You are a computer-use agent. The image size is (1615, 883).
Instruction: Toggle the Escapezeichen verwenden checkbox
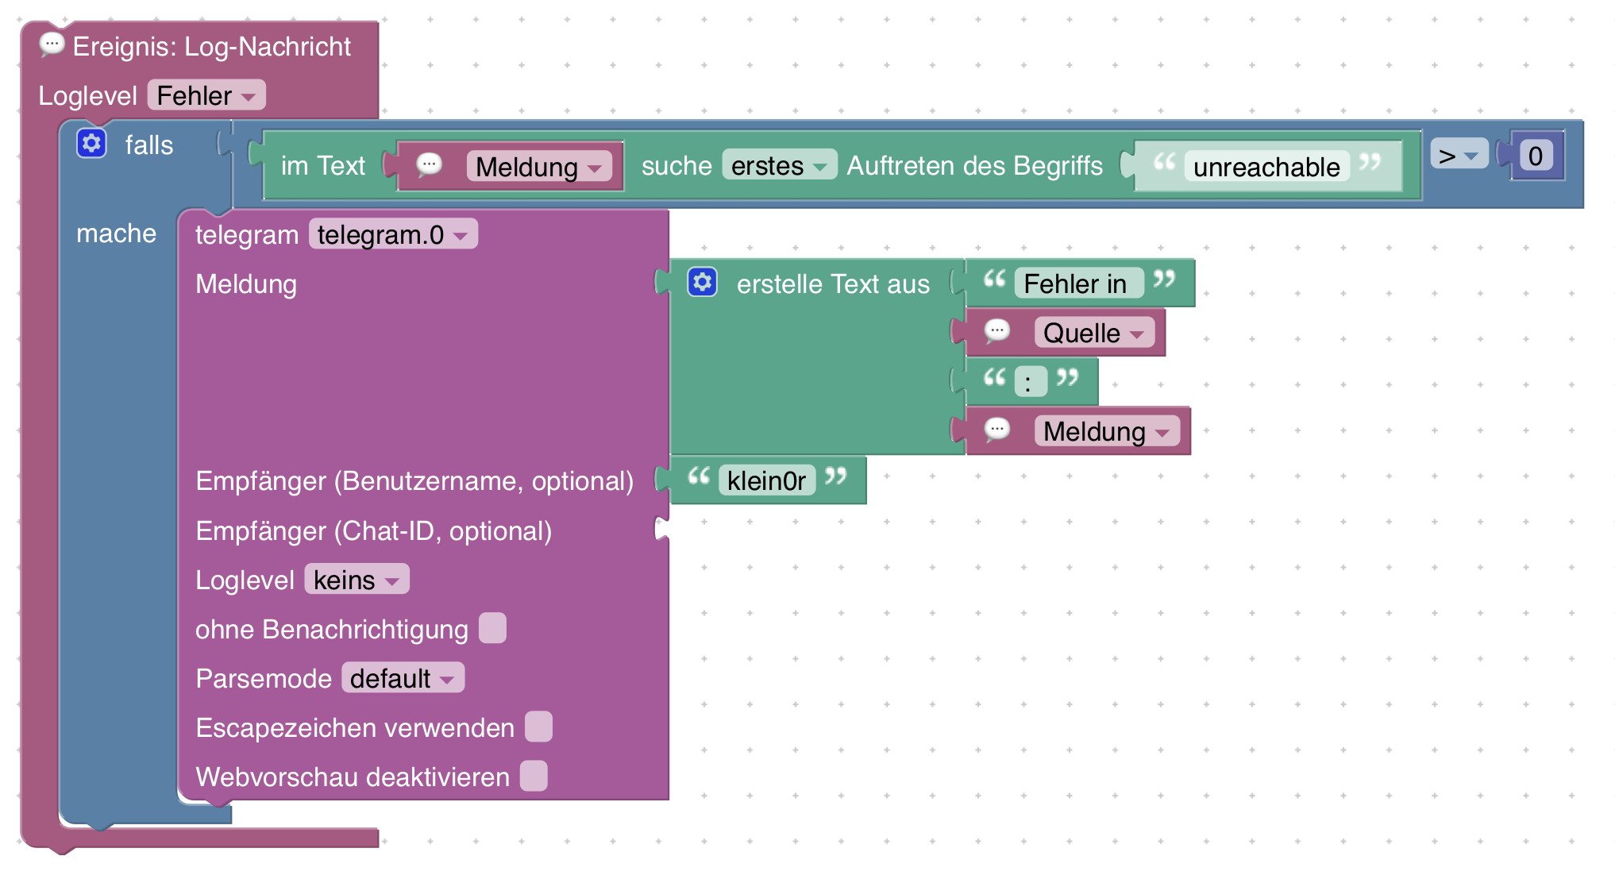coord(538,727)
